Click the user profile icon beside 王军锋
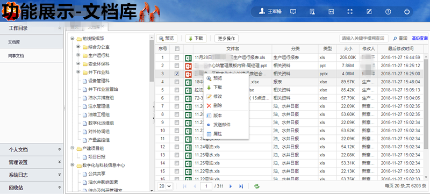This screenshot has height=195, width=430. tap(262, 11)
